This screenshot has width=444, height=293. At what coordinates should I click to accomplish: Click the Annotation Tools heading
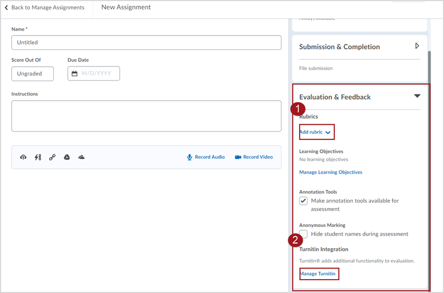318,192
